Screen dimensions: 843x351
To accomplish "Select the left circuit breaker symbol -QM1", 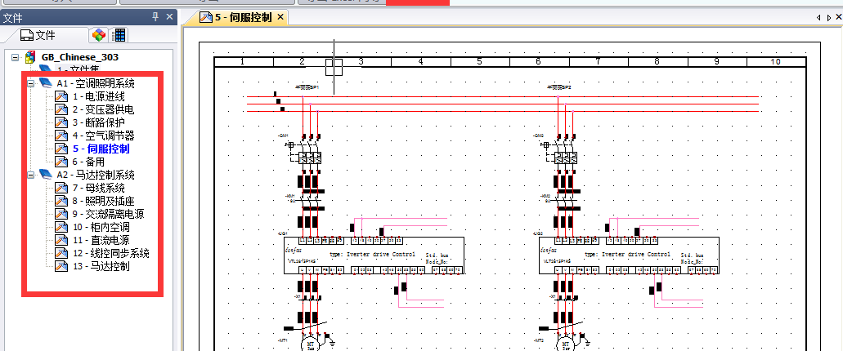I will click(305, 151).
